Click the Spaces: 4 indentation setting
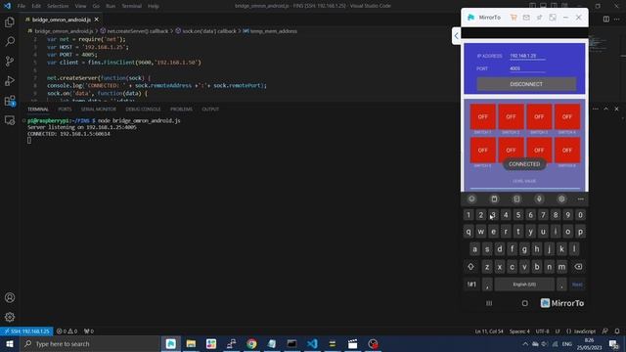The image size is (626, 352). pos(519,331)
